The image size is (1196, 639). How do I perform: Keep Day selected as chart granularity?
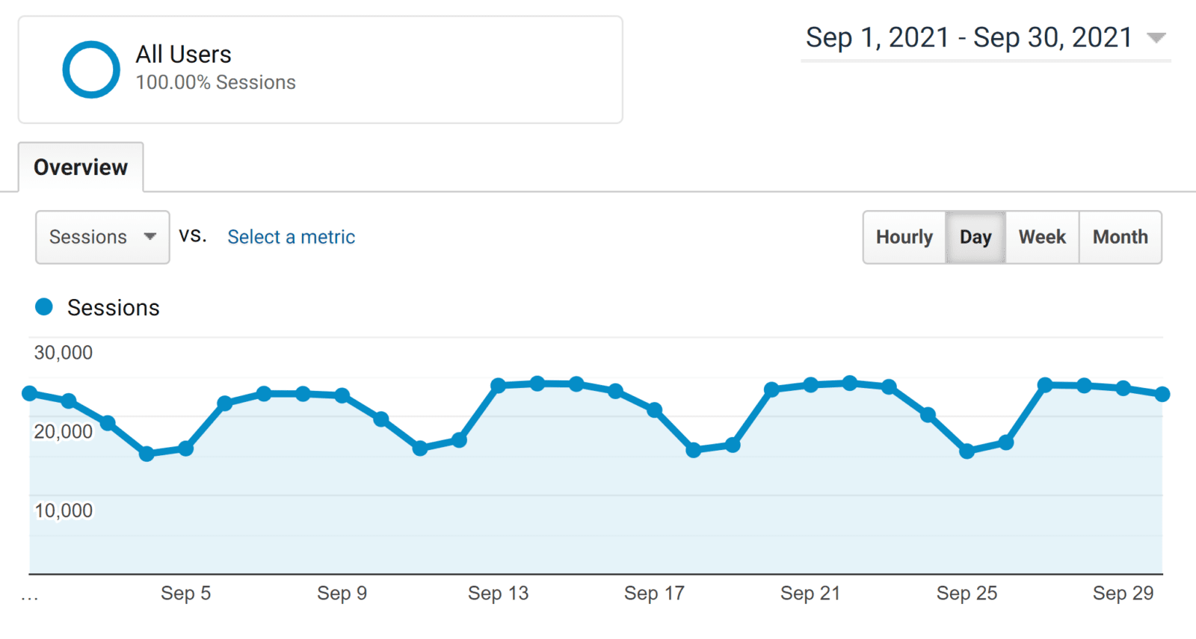click(x=975, y=237)
